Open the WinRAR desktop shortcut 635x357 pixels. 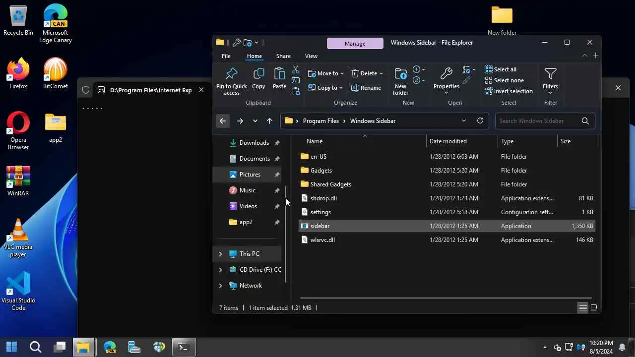(x=18, y=181)
